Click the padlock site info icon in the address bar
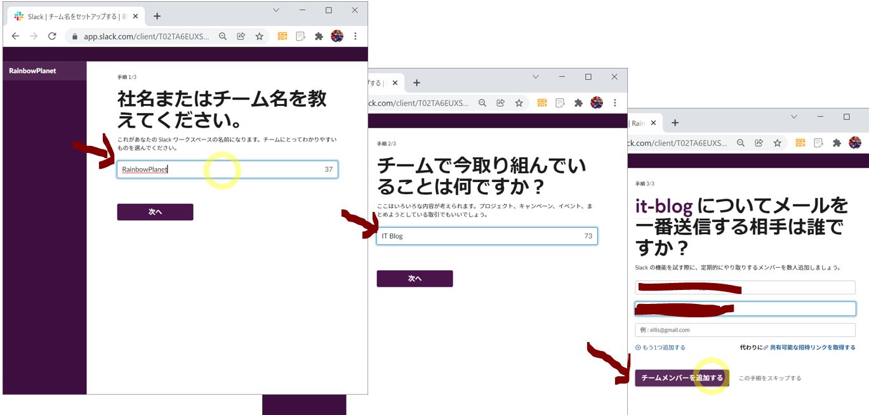 point(75,37)
